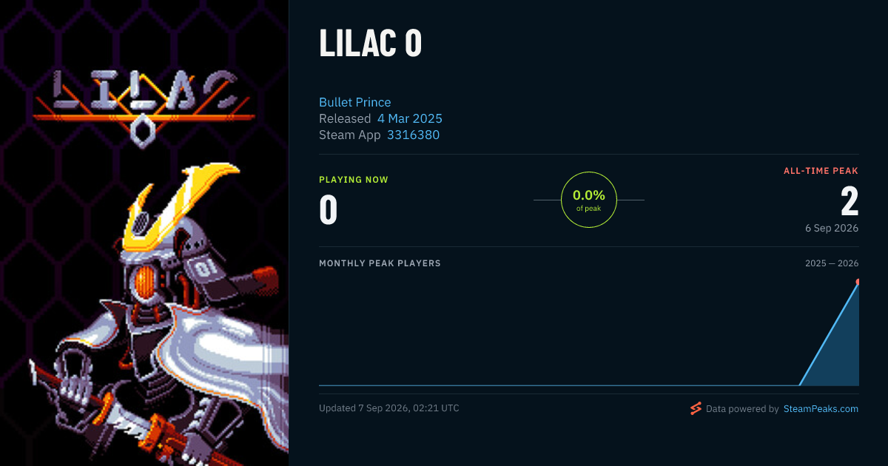Click the 2025 — 2026 chart range label
Screen dimensions: 888x466
pyautogui.click(x=832, y=263)
